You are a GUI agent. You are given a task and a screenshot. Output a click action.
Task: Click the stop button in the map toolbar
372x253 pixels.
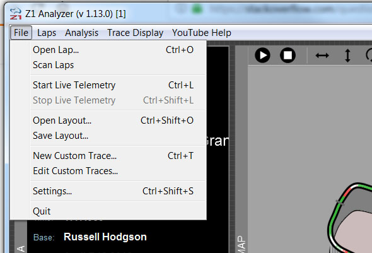pyautogui.click(x=288, y=56)
